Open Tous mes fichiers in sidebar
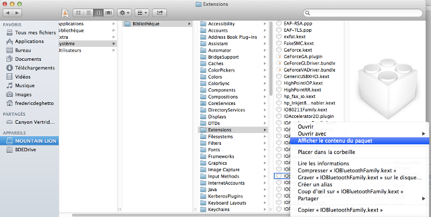The image size is (431, 217). pos(30,33)
